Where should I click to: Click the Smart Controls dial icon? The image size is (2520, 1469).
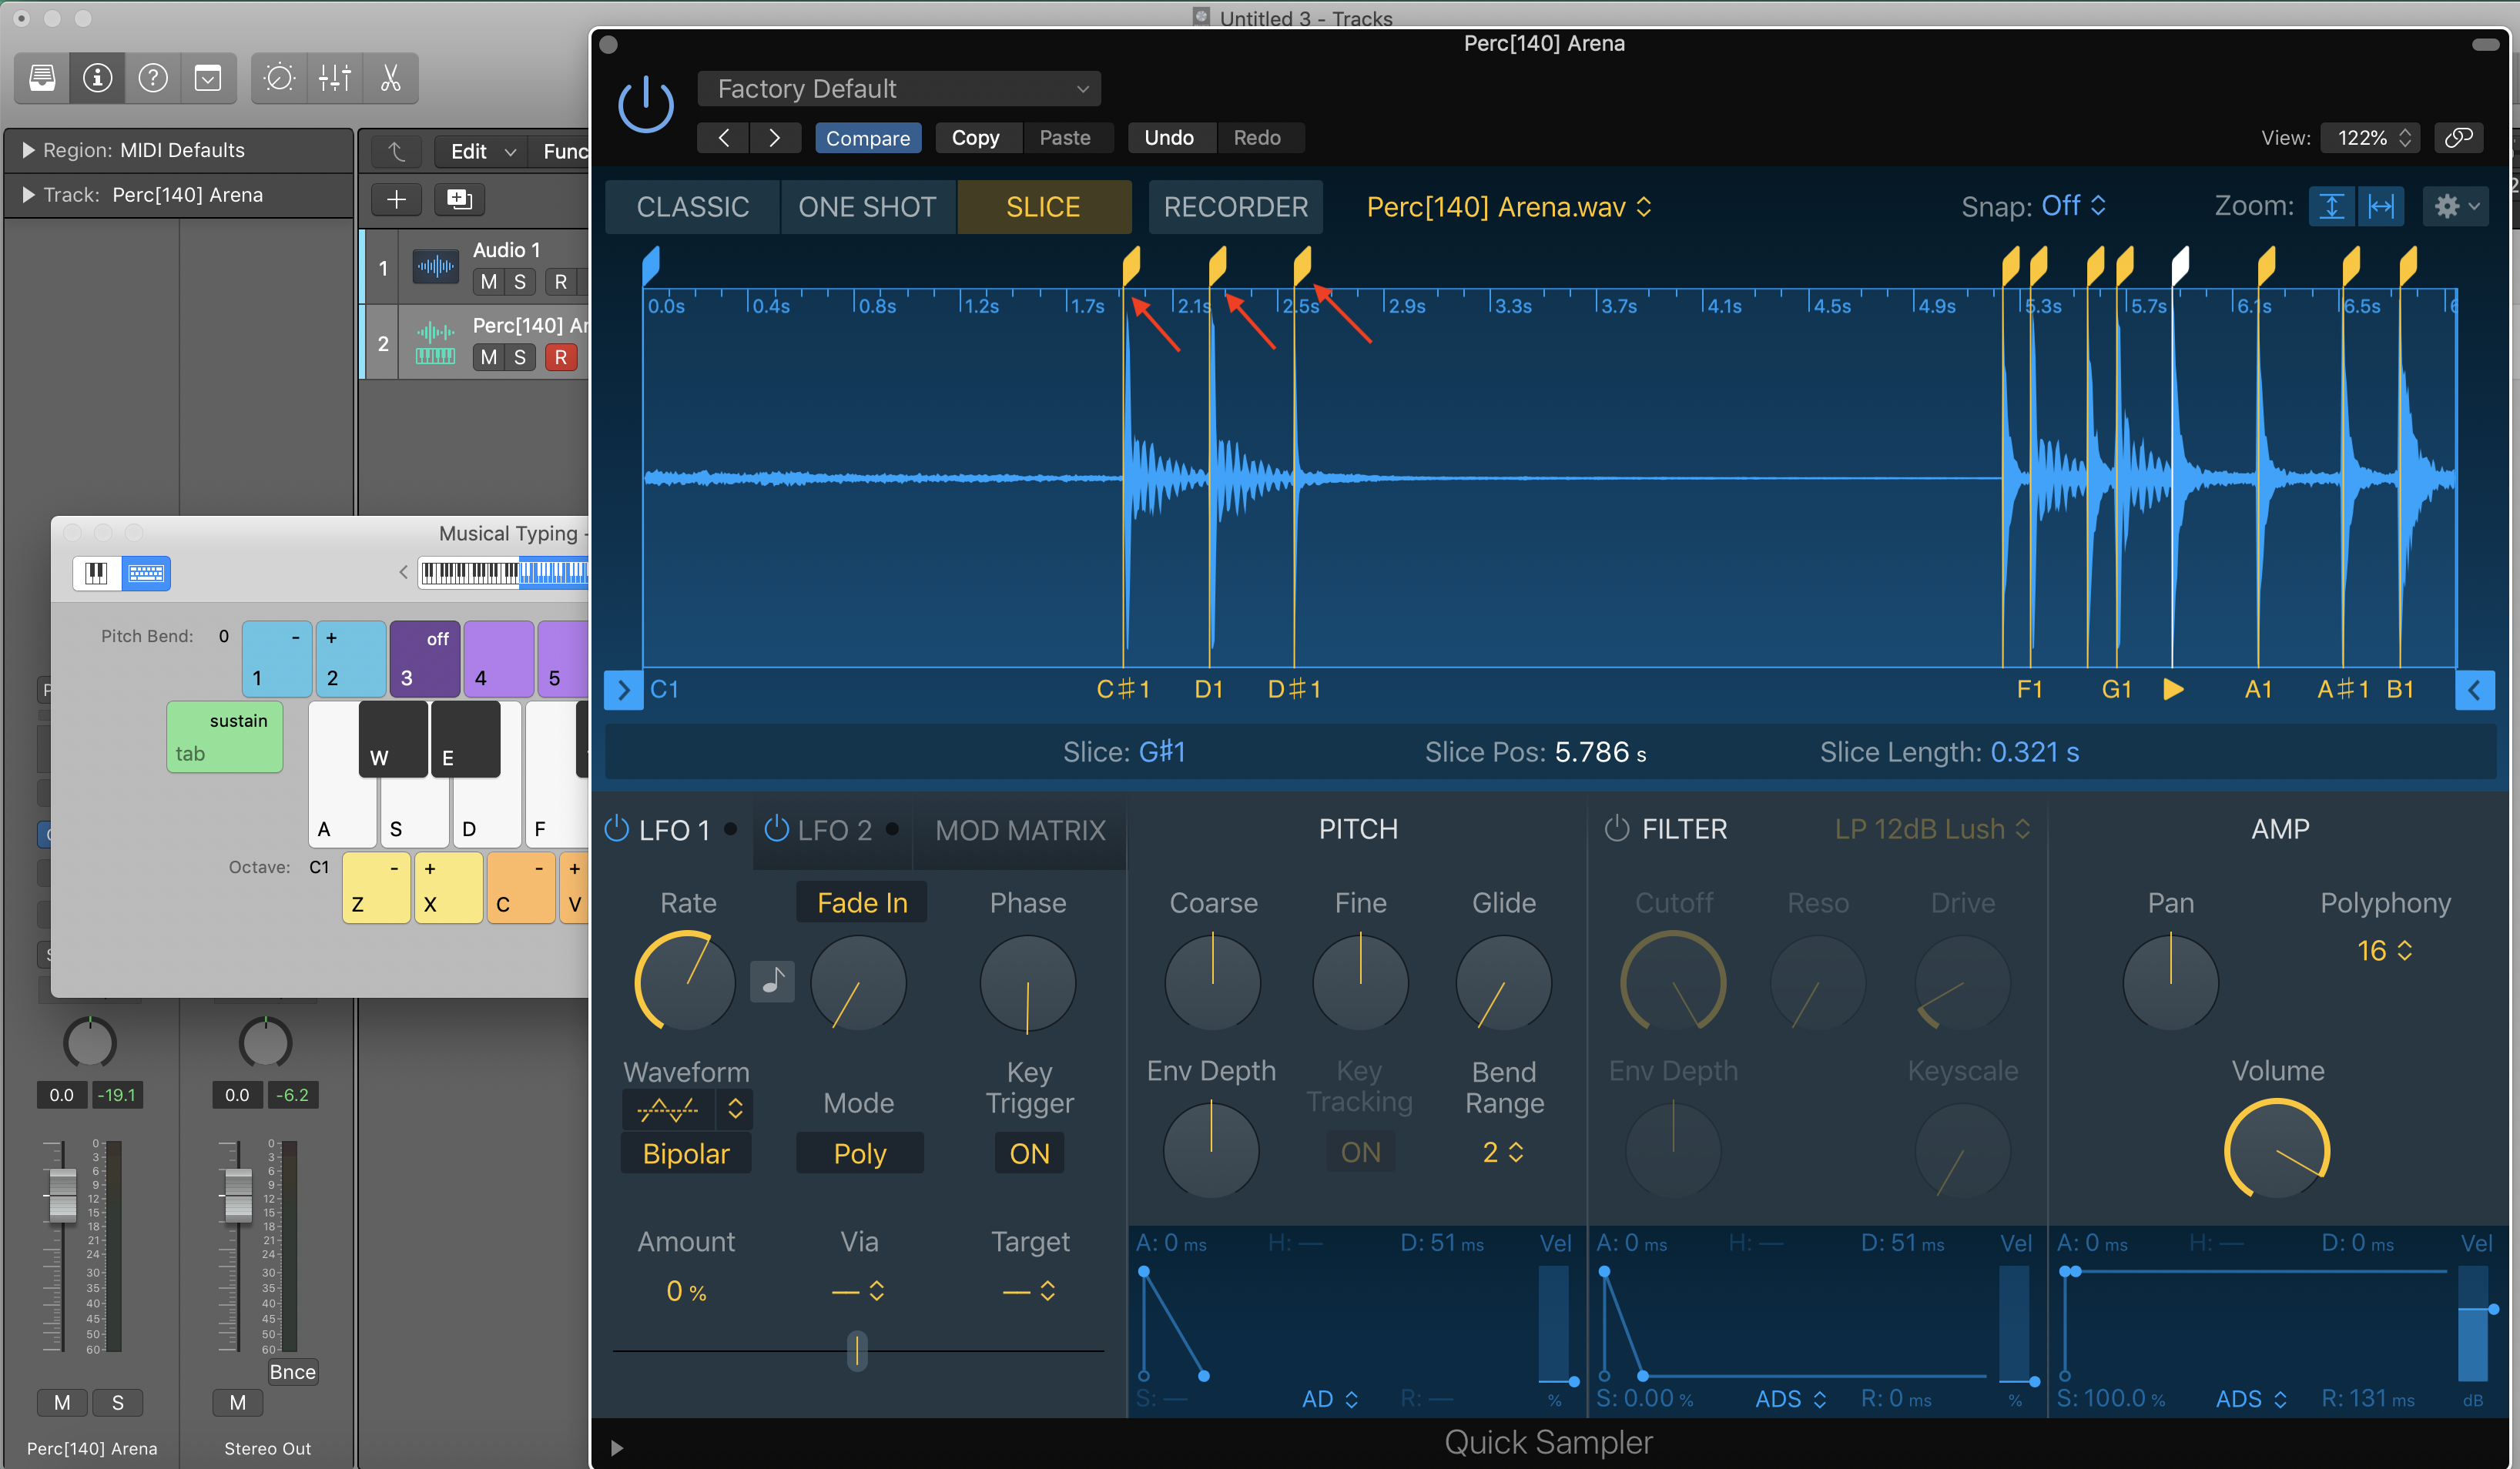279,78
